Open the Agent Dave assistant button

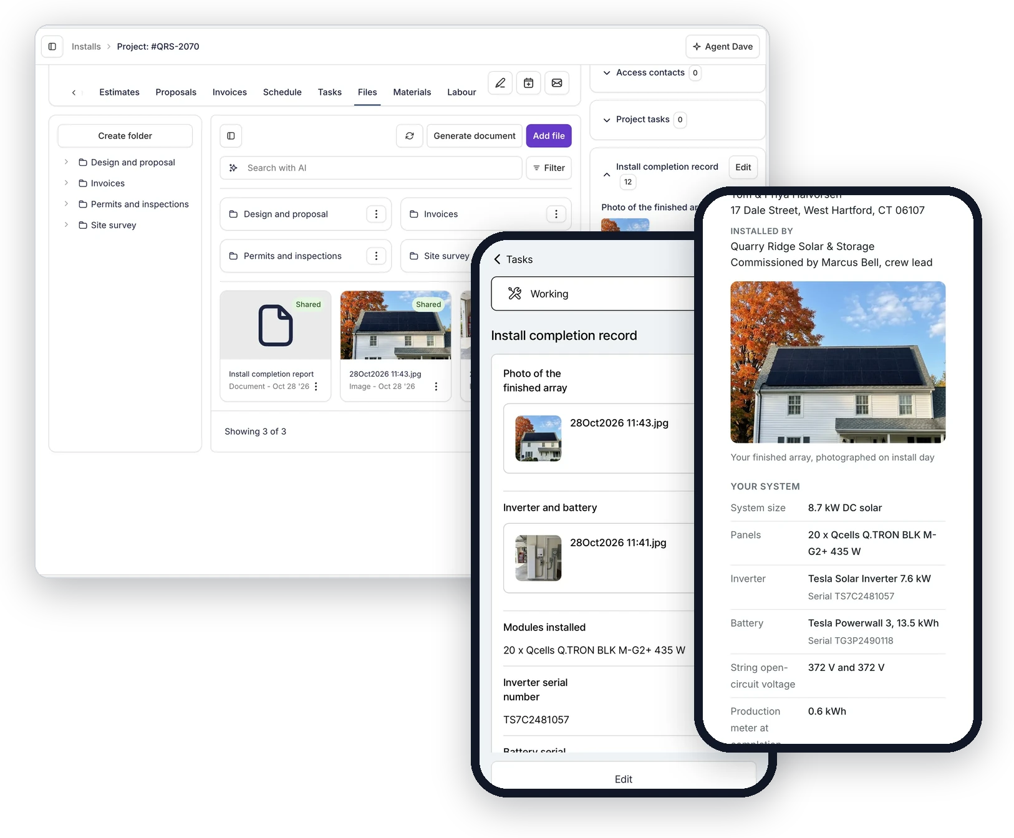[723, 47]
